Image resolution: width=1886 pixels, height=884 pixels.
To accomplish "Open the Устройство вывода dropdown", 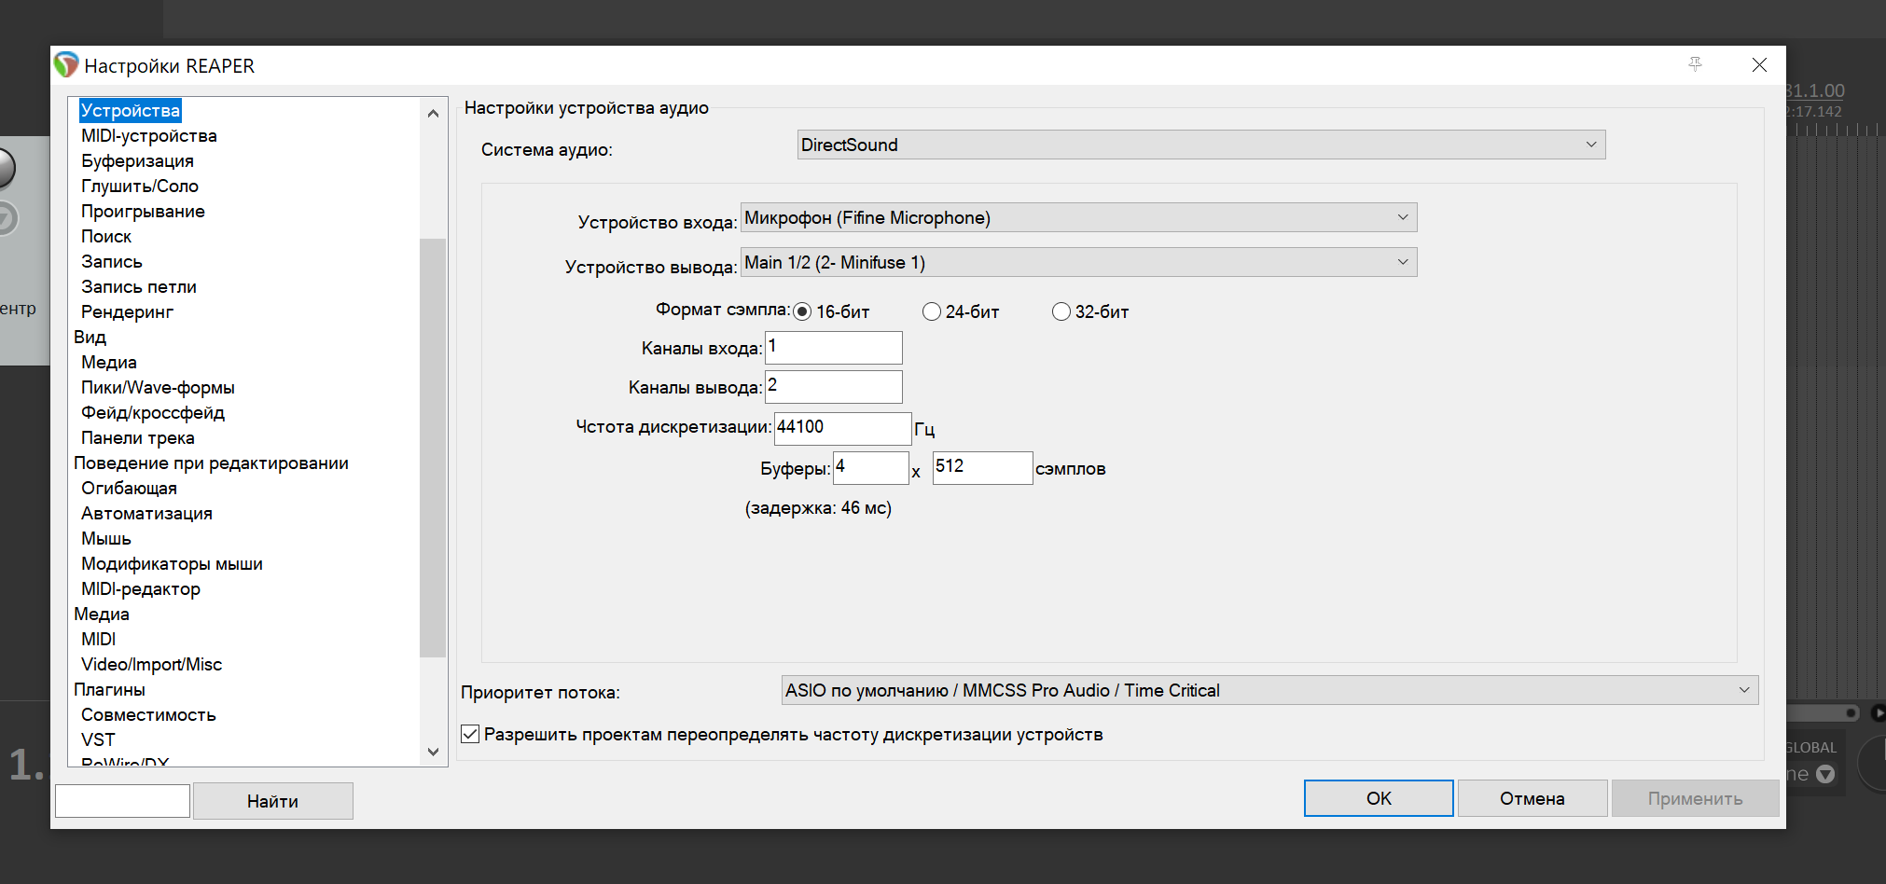I will click(1079, 262).
